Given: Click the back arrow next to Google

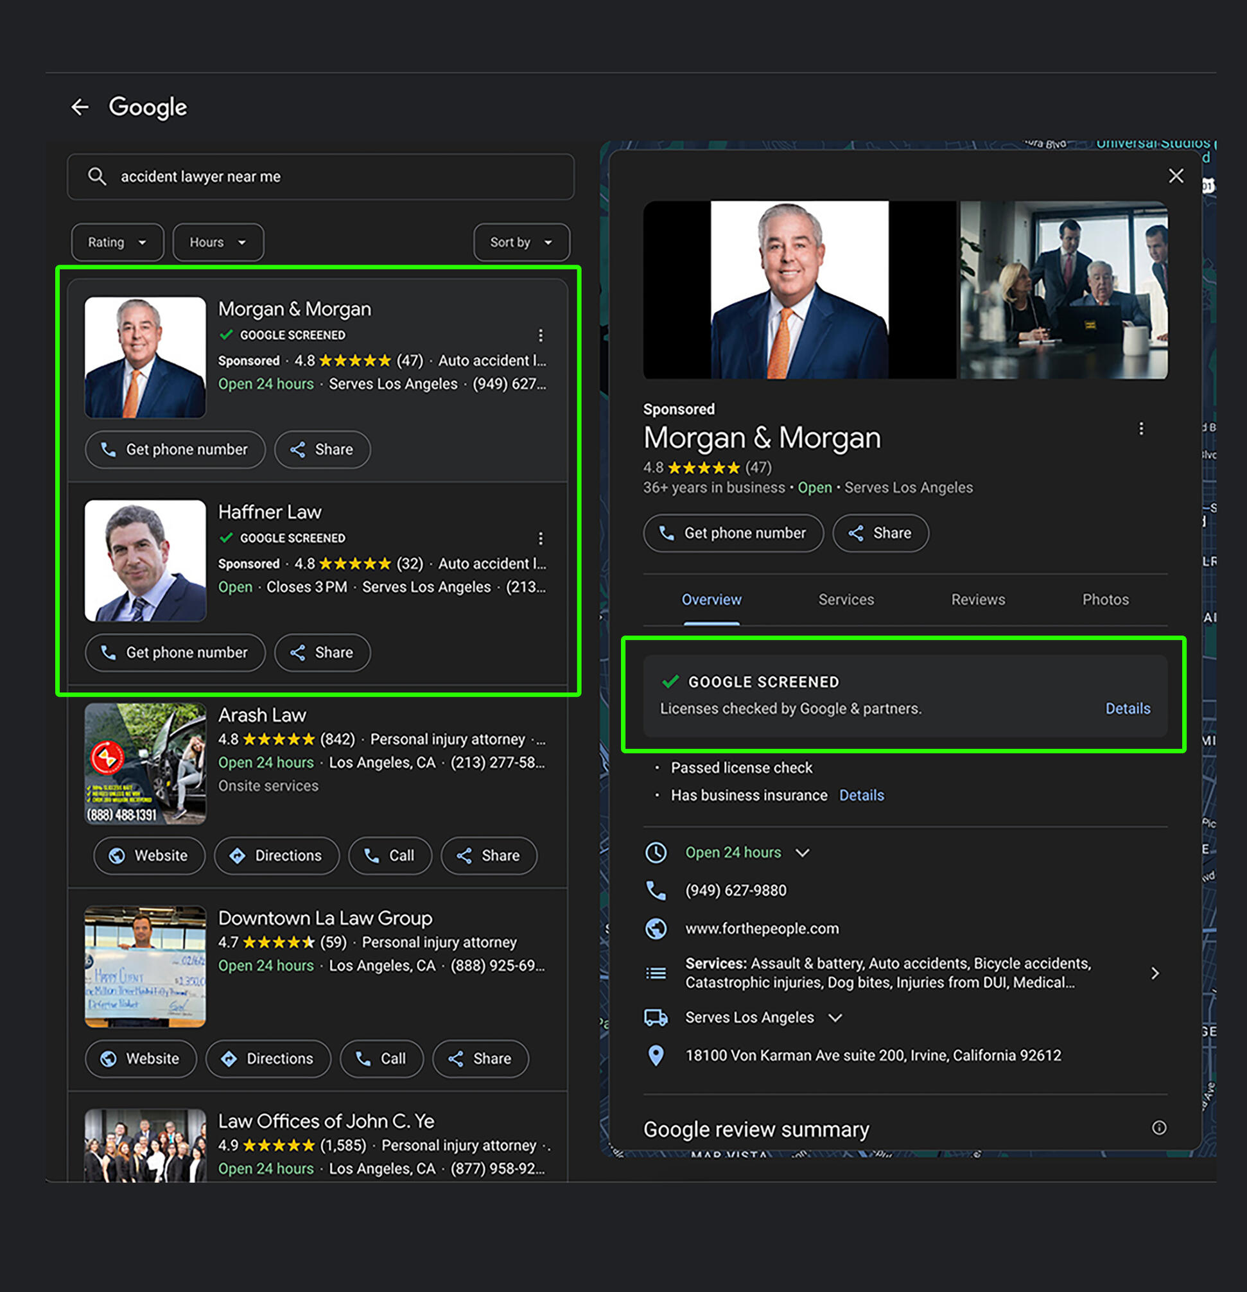Looking at the screenshot, I should (80, 107).
